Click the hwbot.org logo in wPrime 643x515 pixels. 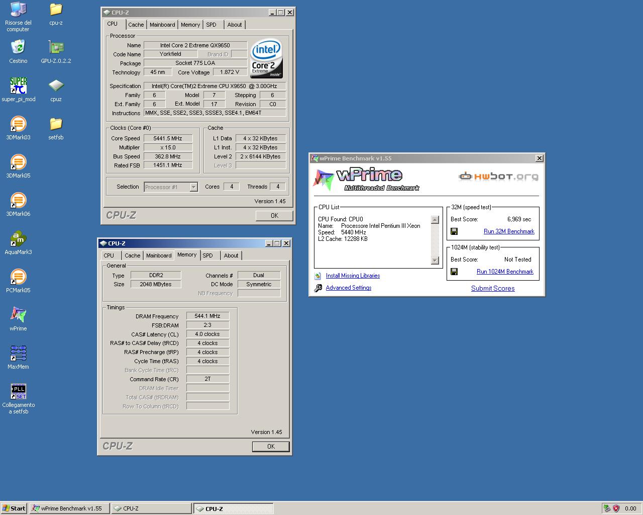tap(498, 176)
